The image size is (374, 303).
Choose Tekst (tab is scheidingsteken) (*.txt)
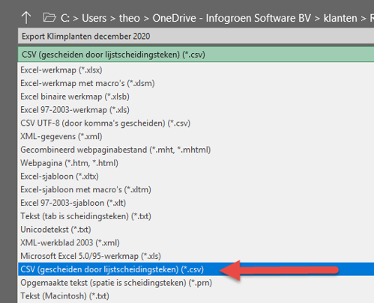196,216
